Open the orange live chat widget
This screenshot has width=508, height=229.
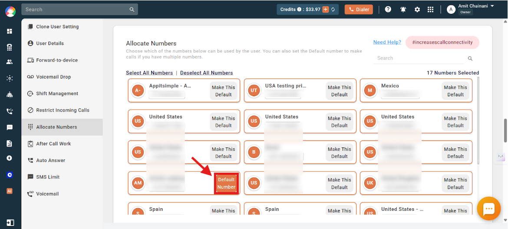pos(488,209)
